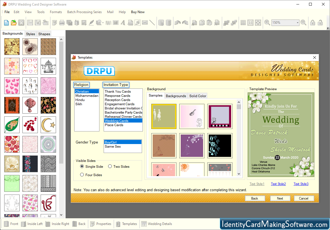Pick the elephant head background thumbnail

(x=30, y=105)
